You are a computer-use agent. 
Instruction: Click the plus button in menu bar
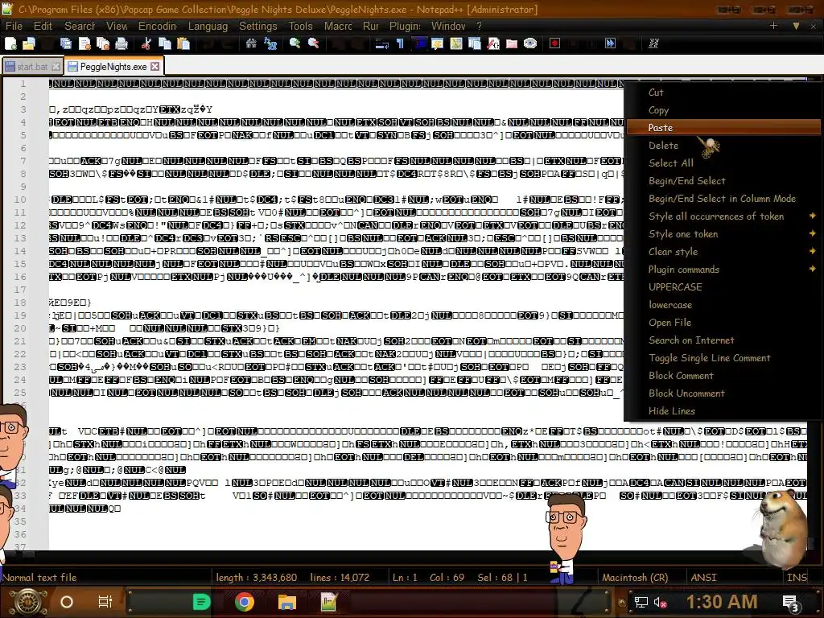[x=773, y=25]
